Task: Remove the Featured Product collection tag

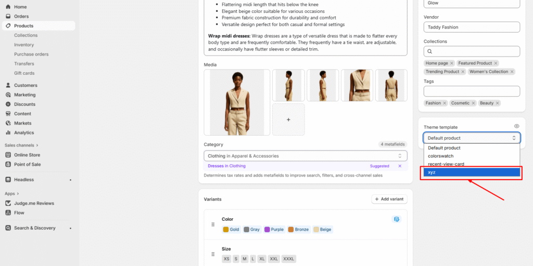Action: (x=496, y=63)
